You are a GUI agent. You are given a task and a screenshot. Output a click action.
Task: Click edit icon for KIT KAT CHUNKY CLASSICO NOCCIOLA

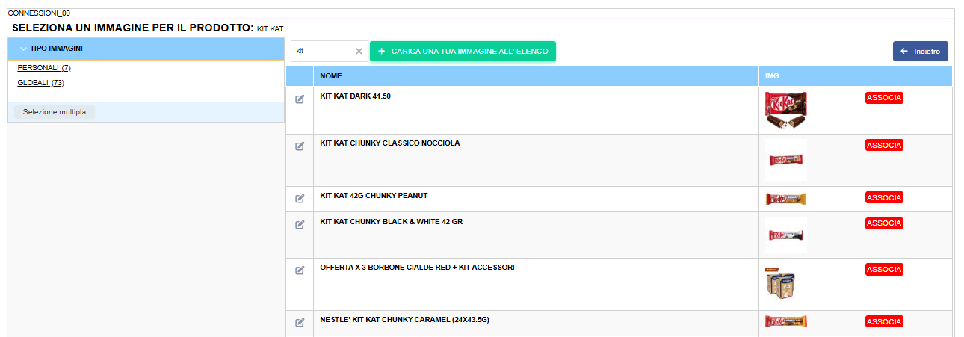[300, 146]
